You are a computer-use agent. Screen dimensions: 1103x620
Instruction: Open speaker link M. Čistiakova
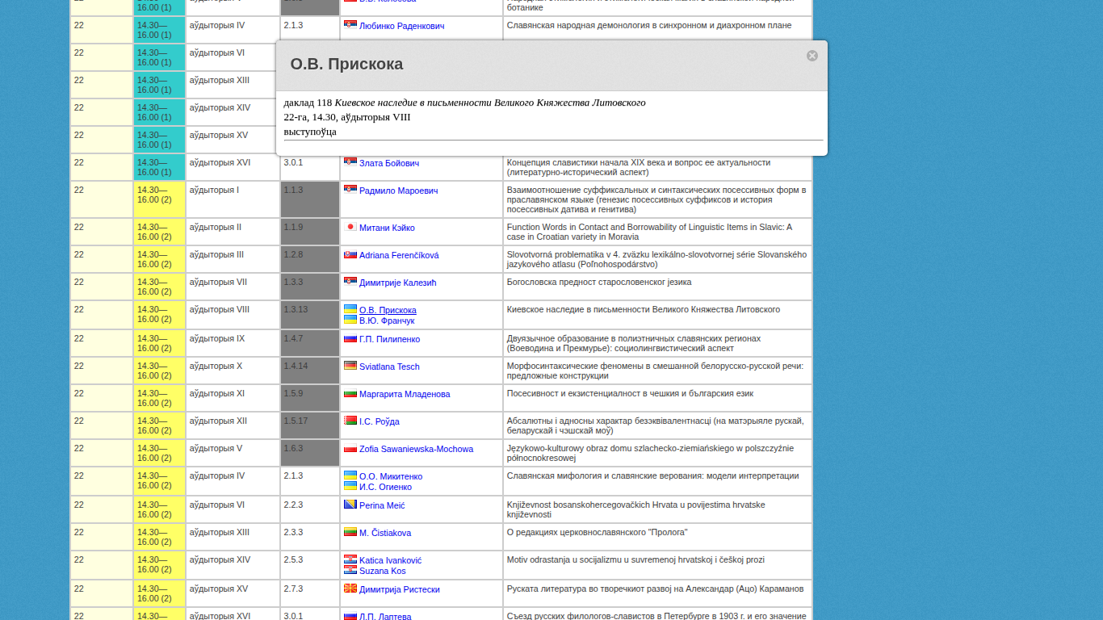[385, 533]
